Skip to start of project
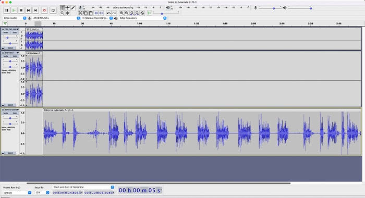The height and width of the screenshot is (198, 365). 28,10
